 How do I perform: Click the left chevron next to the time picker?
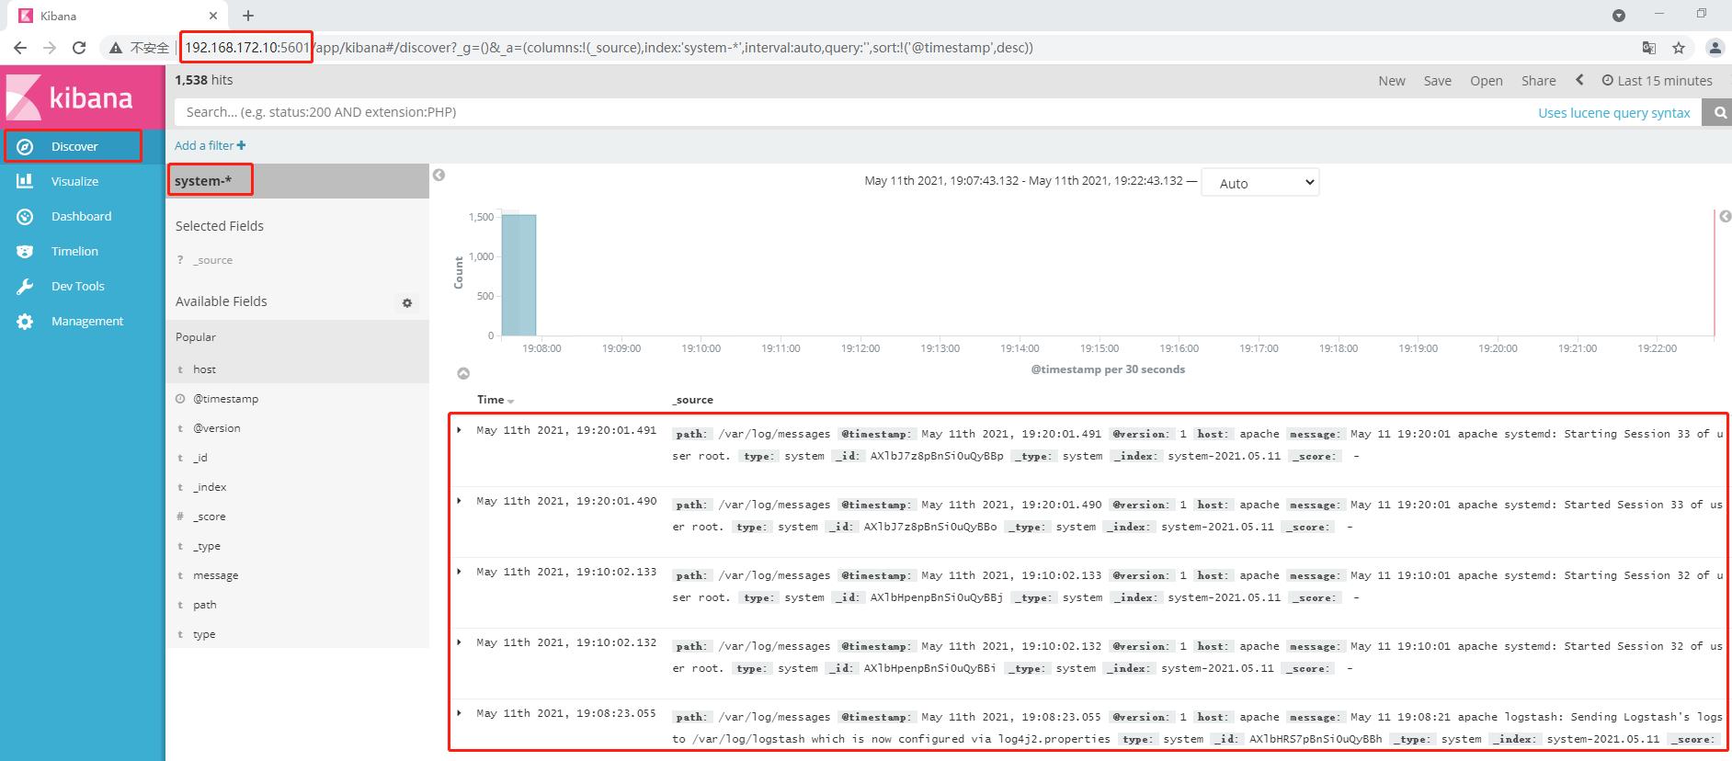click(x=1579, y=80)
